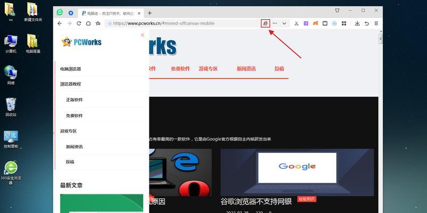Open the 谷歌浏览器不支持网银 article title

click(x=256, y=201)
